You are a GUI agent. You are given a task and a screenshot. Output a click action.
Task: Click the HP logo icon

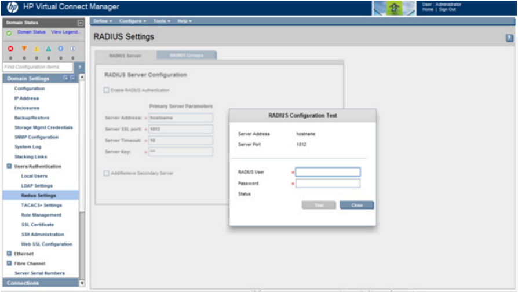(x=13, y=7)
